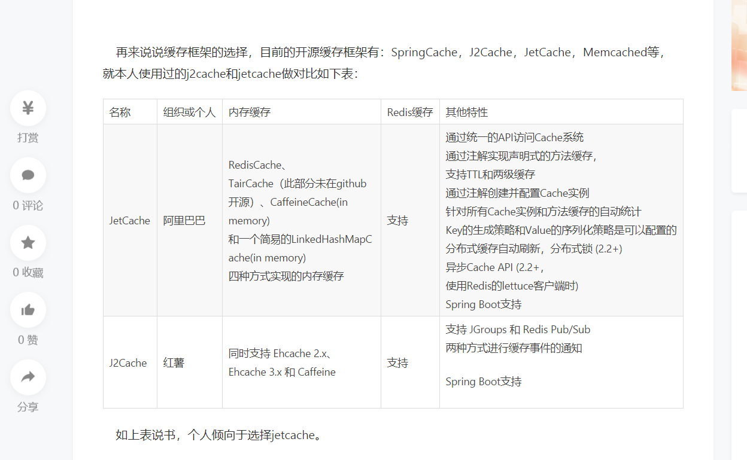Viewport: 747px width, 460px height.
Task: Click '两种方式进行缓存事件的通知' line
Action: coord(514,348)
